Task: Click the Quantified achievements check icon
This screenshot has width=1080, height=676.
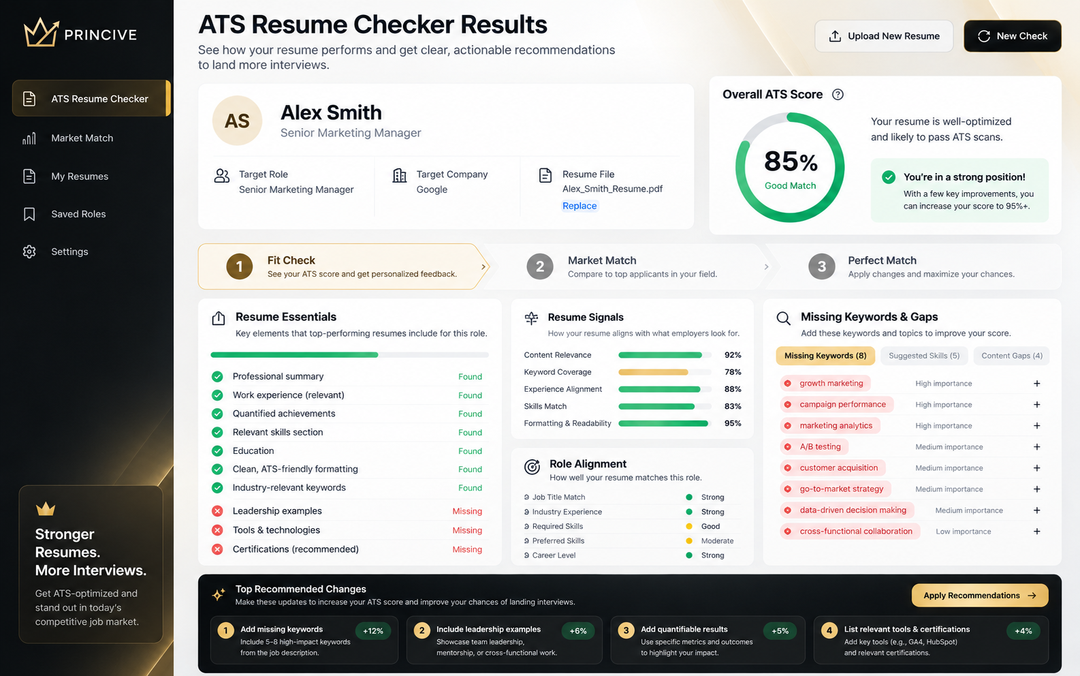Action: pyautogui.click(x=217, y=414)
